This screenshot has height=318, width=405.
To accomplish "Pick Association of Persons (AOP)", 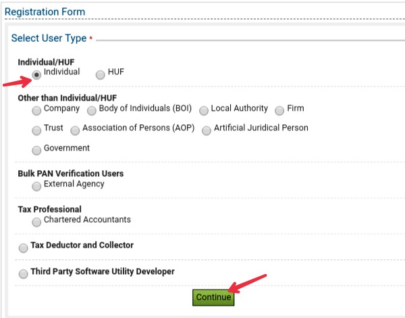I will point(75,130).
